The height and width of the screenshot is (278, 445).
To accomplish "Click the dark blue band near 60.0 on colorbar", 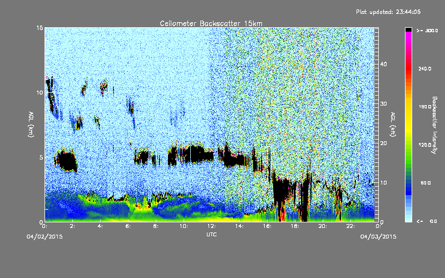I will click(408, 185).
